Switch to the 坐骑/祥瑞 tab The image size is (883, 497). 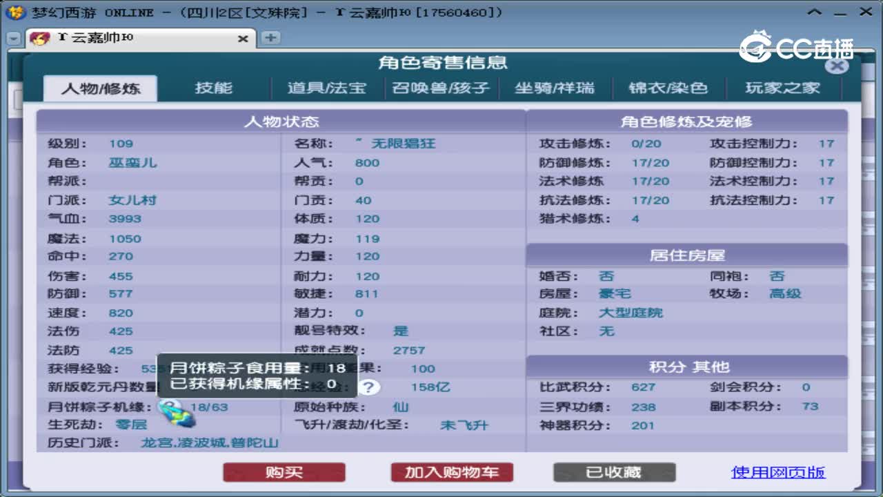tap(555, 88)
